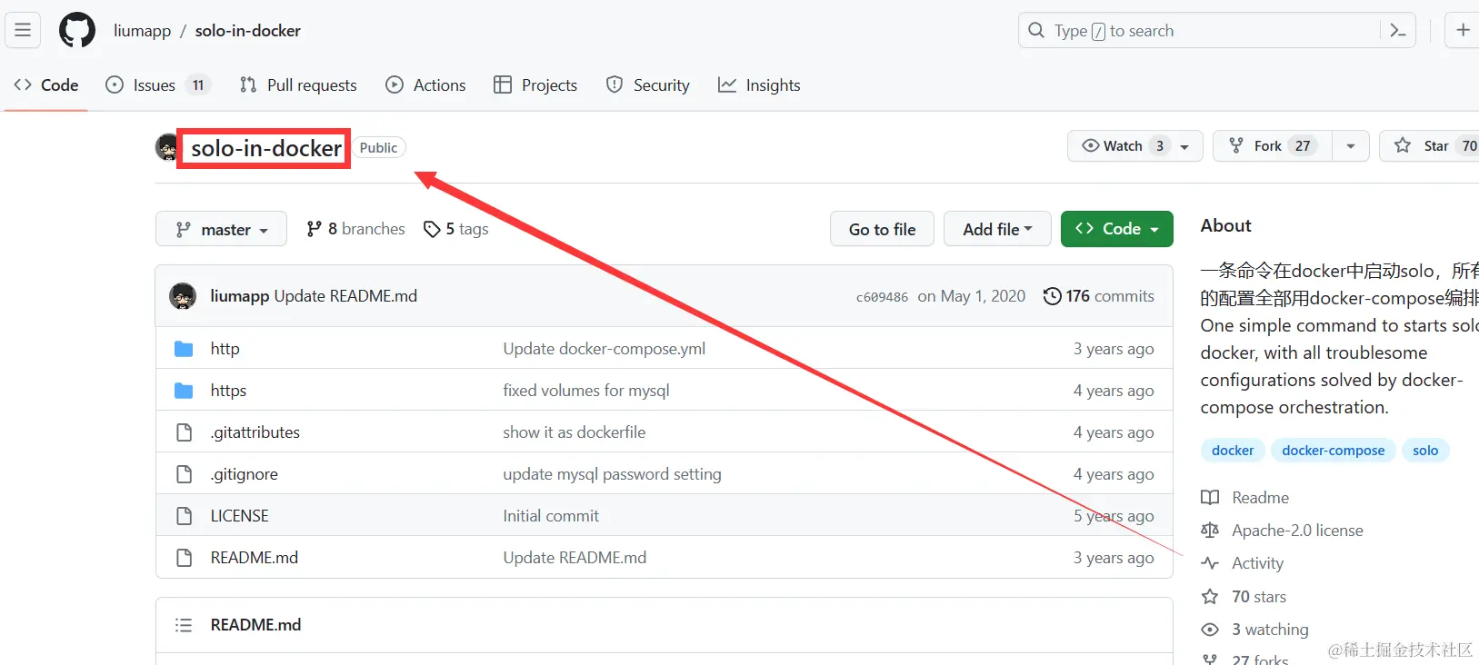Viewport: 1479px width, 665px height.
Task: Click the search input field
Action: (x=1217, y=30)
